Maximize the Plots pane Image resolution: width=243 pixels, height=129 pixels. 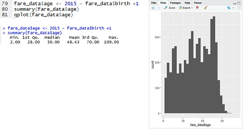pos(239,3)
